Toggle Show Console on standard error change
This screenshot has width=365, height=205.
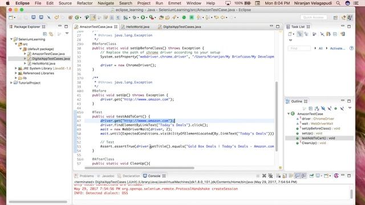(x=303, y=176)
